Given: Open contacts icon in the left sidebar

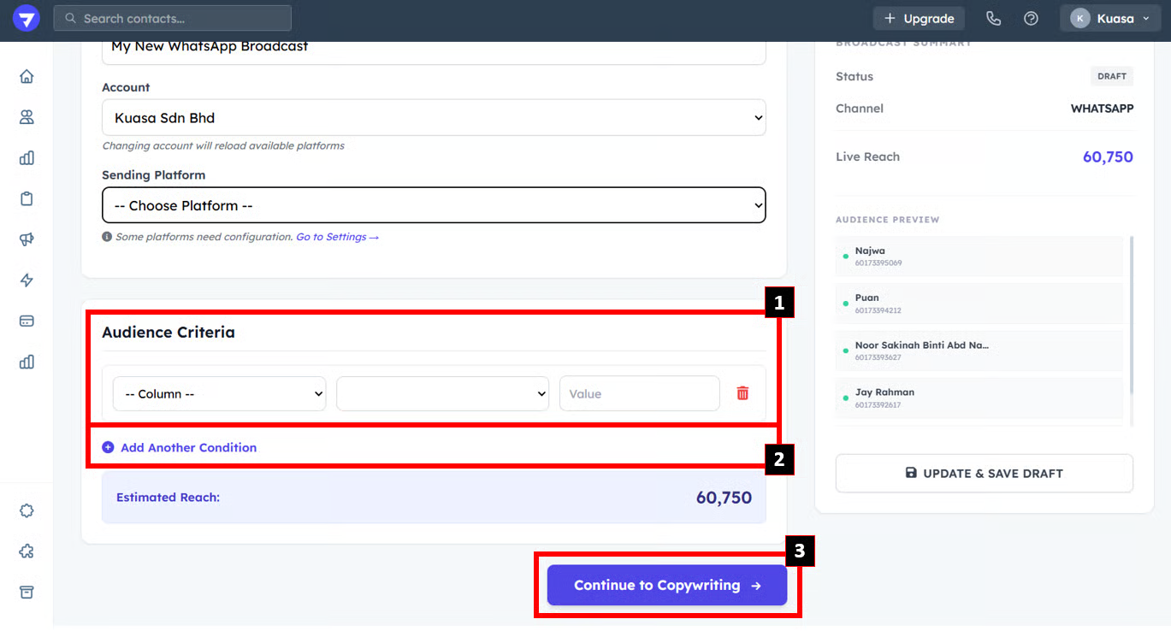Looking at the screenshot, I should [x=27, y=117].
